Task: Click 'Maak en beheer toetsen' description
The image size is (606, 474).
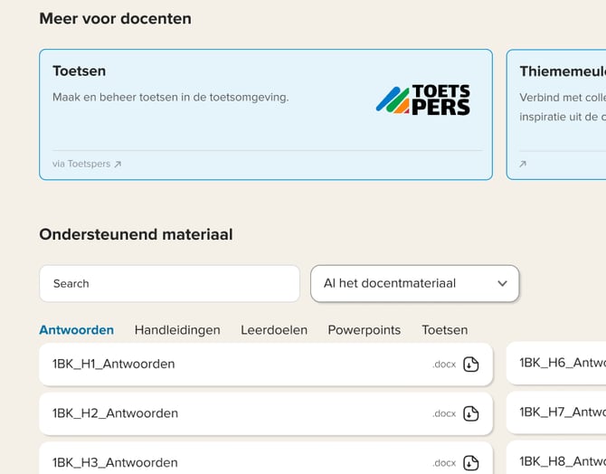Action: [x=171, y=97]
